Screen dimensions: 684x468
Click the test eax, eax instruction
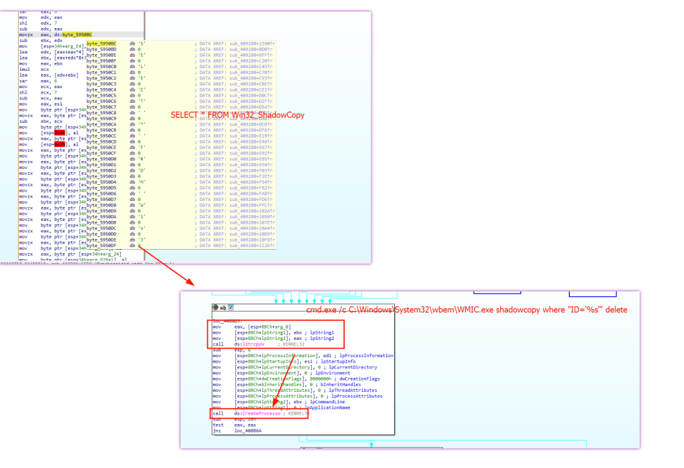(x=234, y=425)
